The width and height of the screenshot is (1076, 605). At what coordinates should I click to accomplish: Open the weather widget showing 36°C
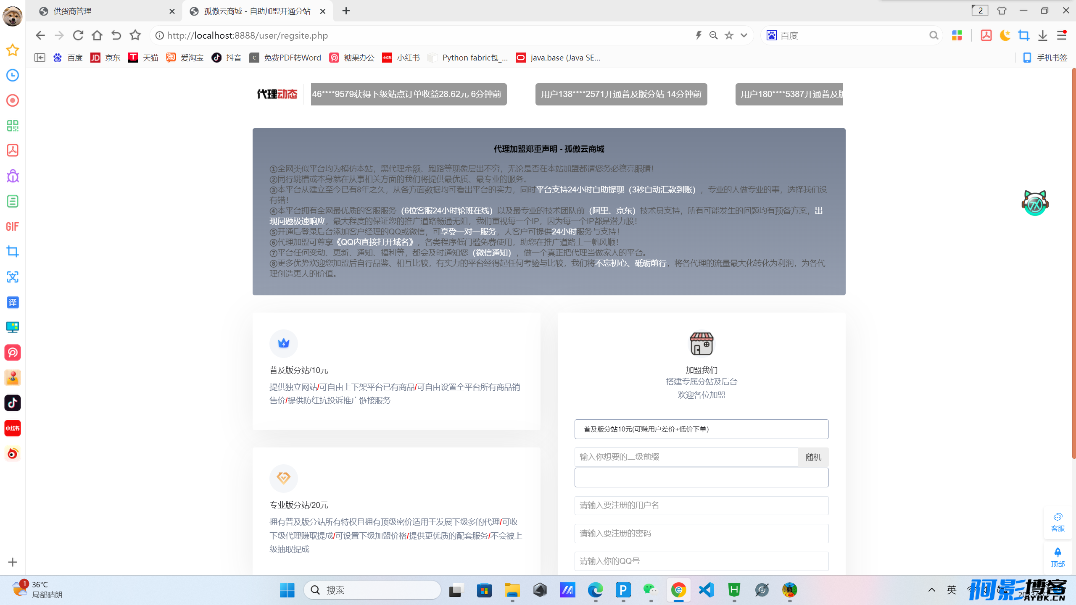point(37,590)
